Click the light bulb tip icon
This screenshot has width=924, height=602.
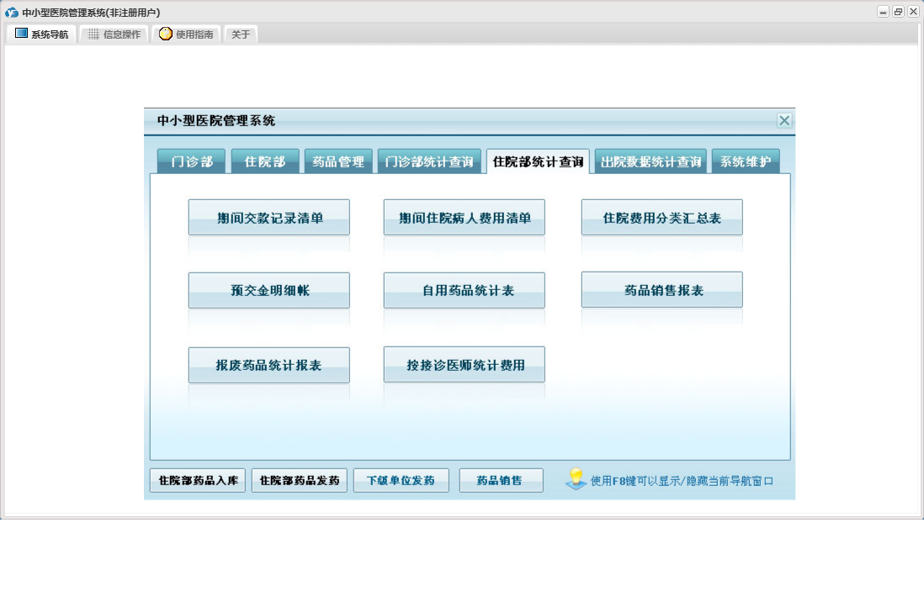576,479
